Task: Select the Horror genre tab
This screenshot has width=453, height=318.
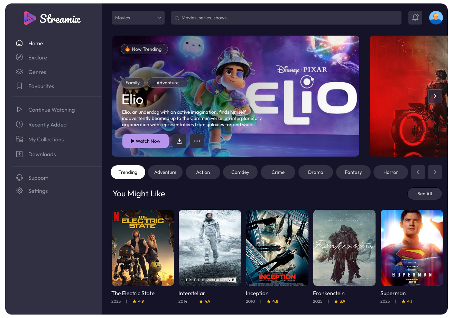Action: pos(390,172)
